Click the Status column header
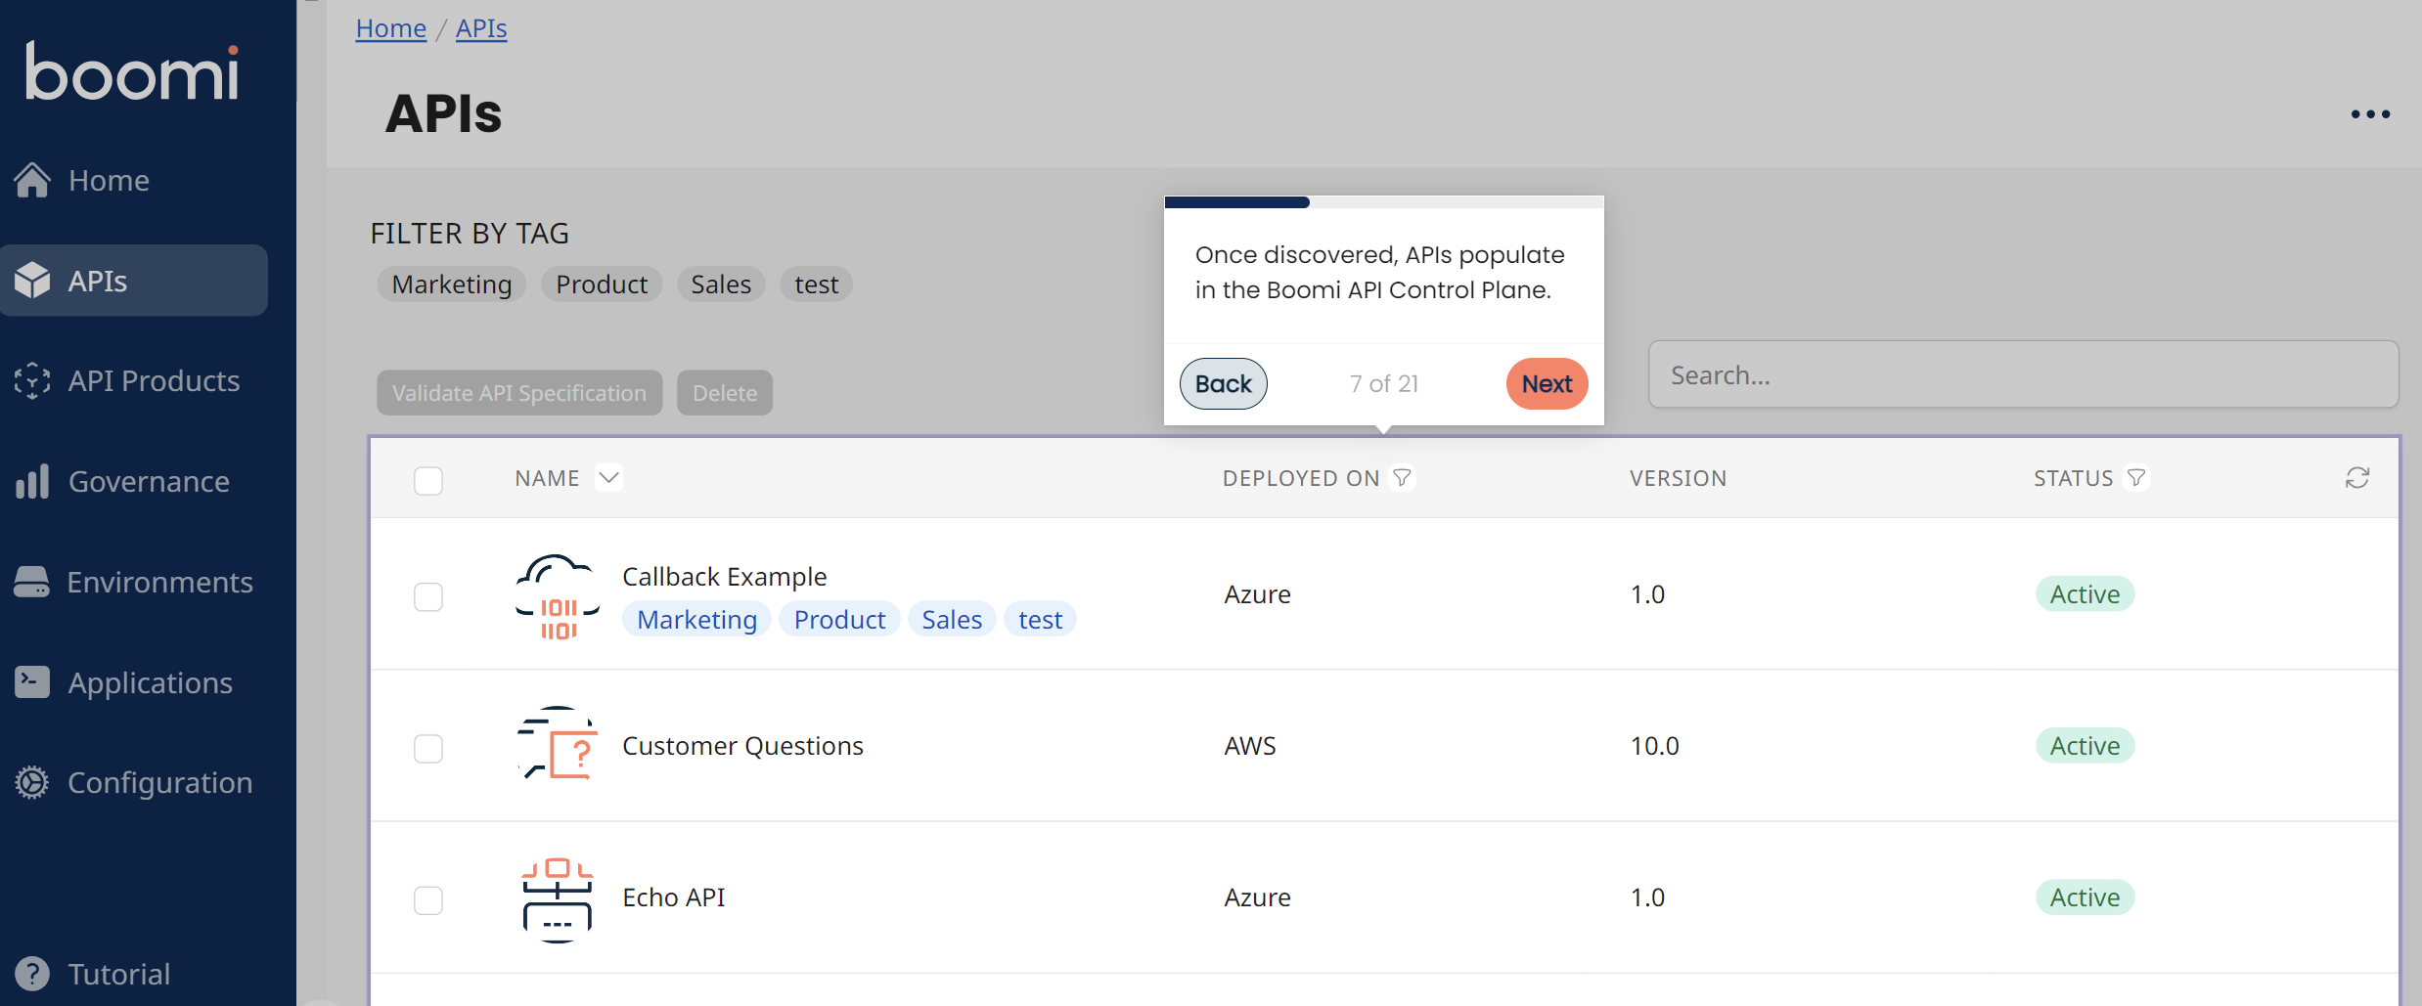 (x=2073, y=478)
